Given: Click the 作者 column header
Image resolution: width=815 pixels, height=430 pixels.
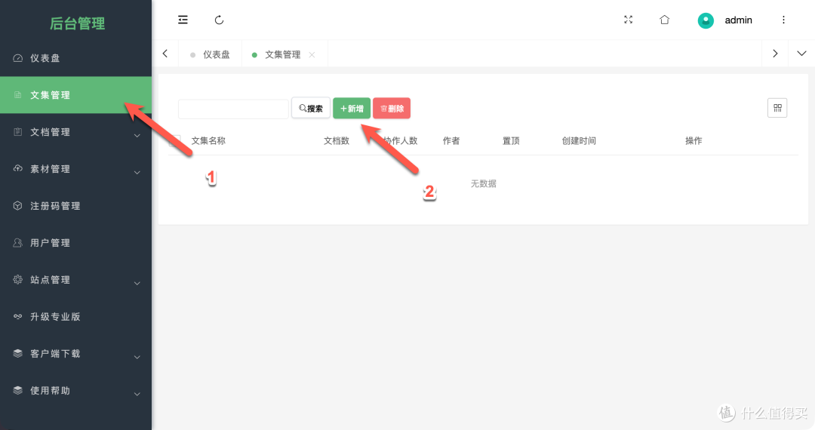Looking at the screenshot, I should coord(451,141).
